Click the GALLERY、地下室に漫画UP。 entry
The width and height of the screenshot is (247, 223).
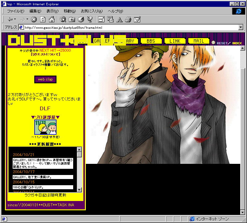tap(43, 177)
